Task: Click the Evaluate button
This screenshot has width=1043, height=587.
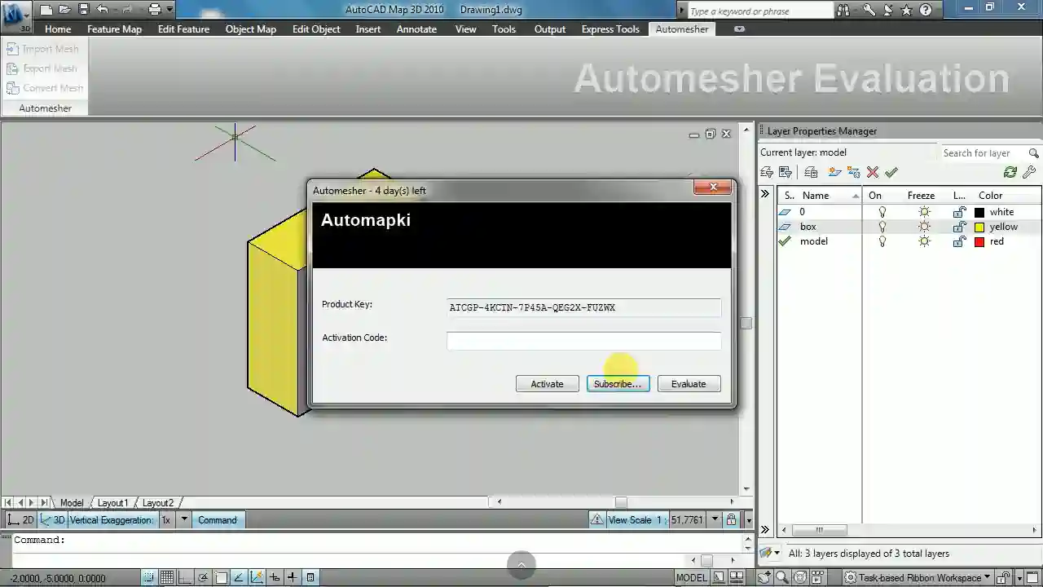Action: point(689,384)
